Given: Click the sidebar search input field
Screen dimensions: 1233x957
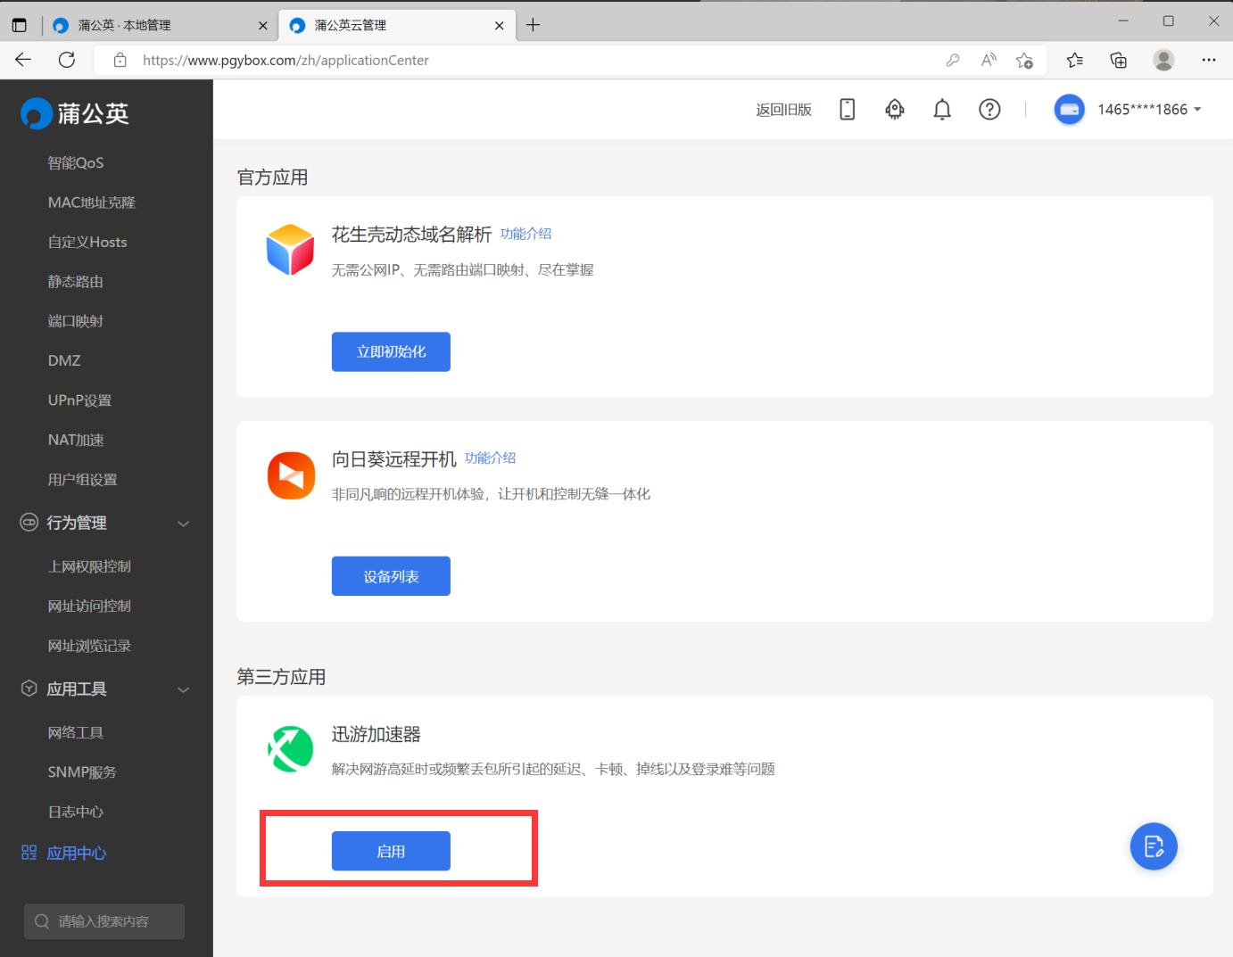Looking at the screenshot, I should [x=103, y=921].
